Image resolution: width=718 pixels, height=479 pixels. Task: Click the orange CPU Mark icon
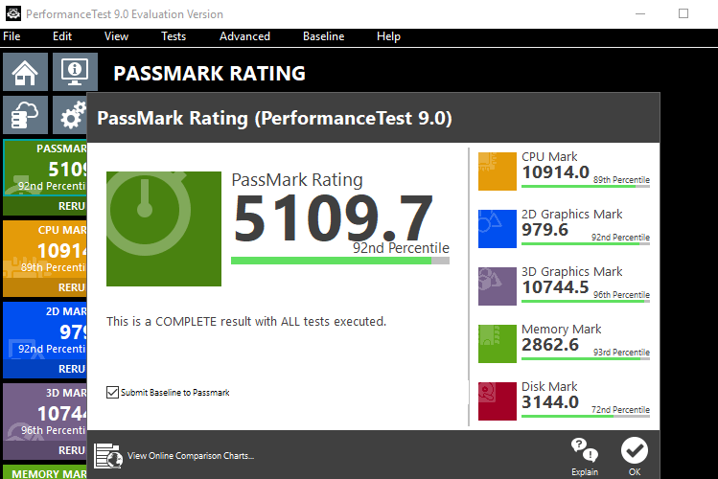click(498, 171)
